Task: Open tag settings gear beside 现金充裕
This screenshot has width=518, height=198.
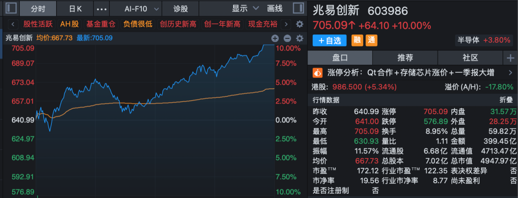Action: [x=299, y=24]
